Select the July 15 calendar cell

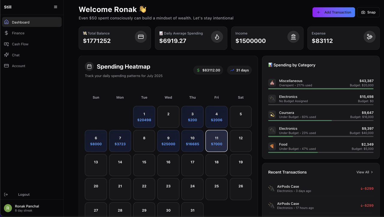(x=144, y=165)
